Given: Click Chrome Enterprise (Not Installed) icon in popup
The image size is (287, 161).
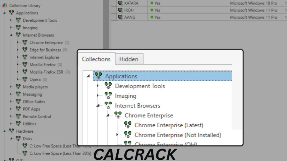Looking at the screenshot, I should tap(128, 135).
